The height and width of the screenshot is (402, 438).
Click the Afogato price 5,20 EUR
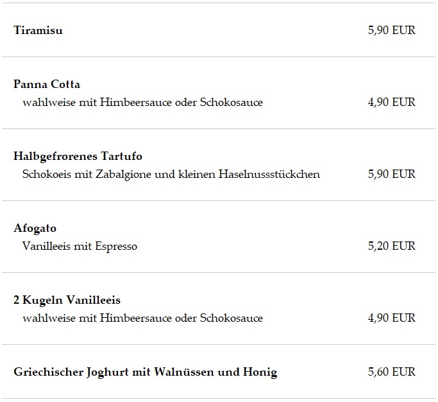point(391,246)
